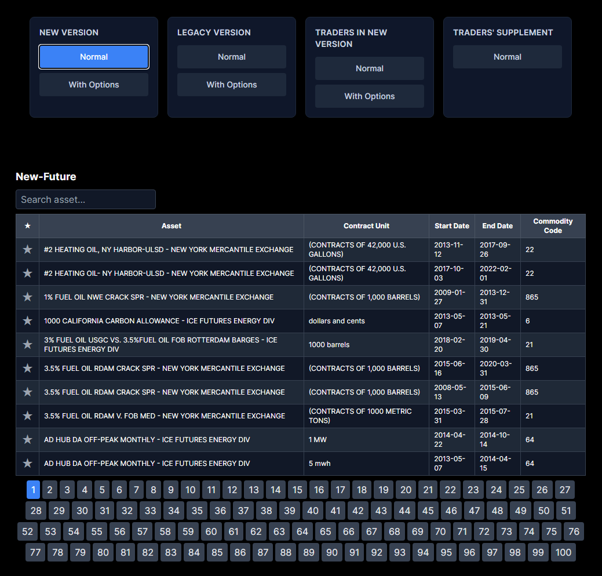
Task: Star the 1% FUEL OIL NWE CRACK SPR row
Action: tap(27, 297)
